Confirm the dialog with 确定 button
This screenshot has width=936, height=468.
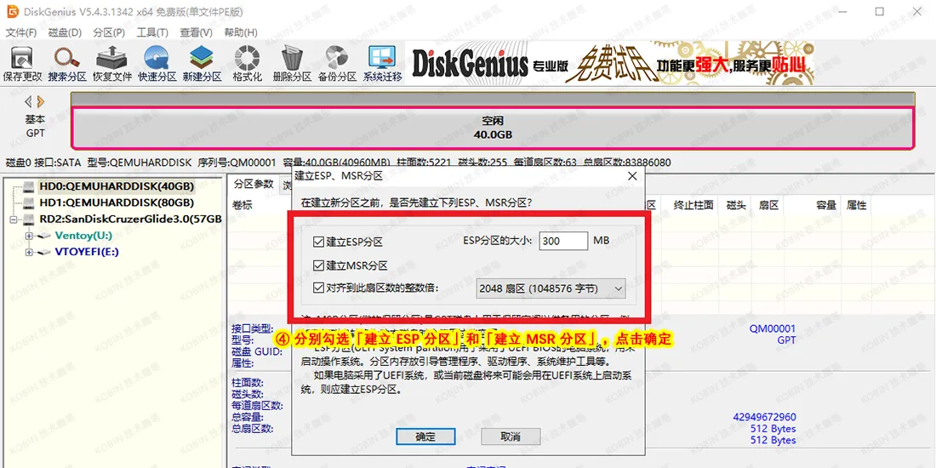click(x=425, y=437)
